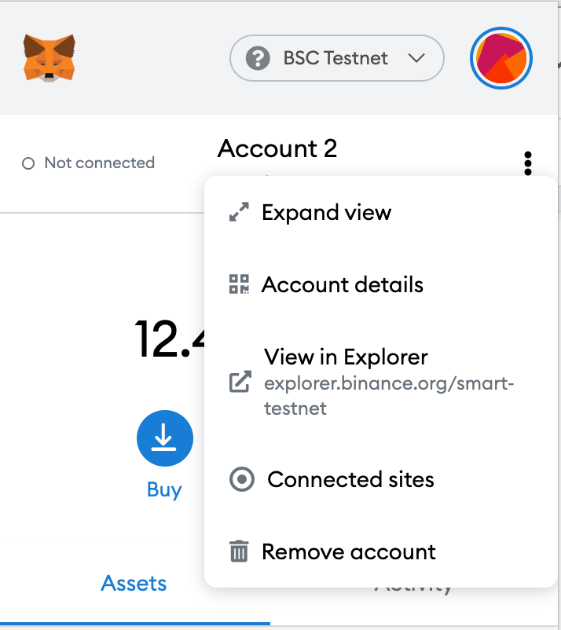
Task: Expand network list via chevron arrow
Action: coord(416,58)
